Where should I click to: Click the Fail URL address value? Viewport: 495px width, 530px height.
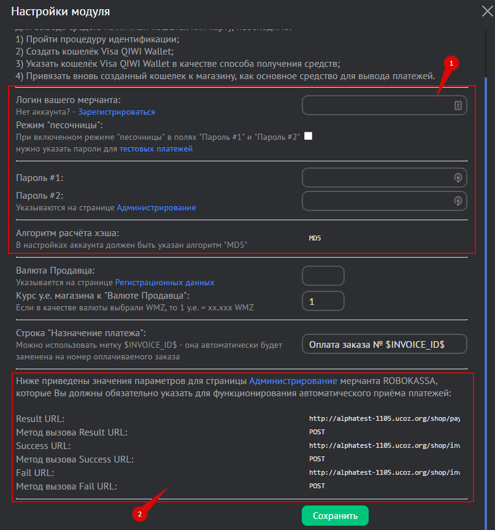click(x=384, y=473)
